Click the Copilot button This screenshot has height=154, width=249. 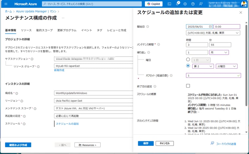coord(154,4)
